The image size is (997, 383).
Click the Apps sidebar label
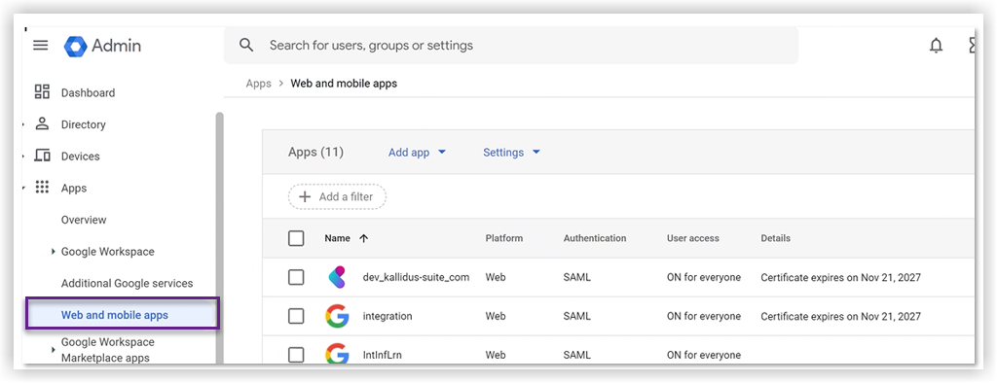pyautogui.click(x=74, y=188)
